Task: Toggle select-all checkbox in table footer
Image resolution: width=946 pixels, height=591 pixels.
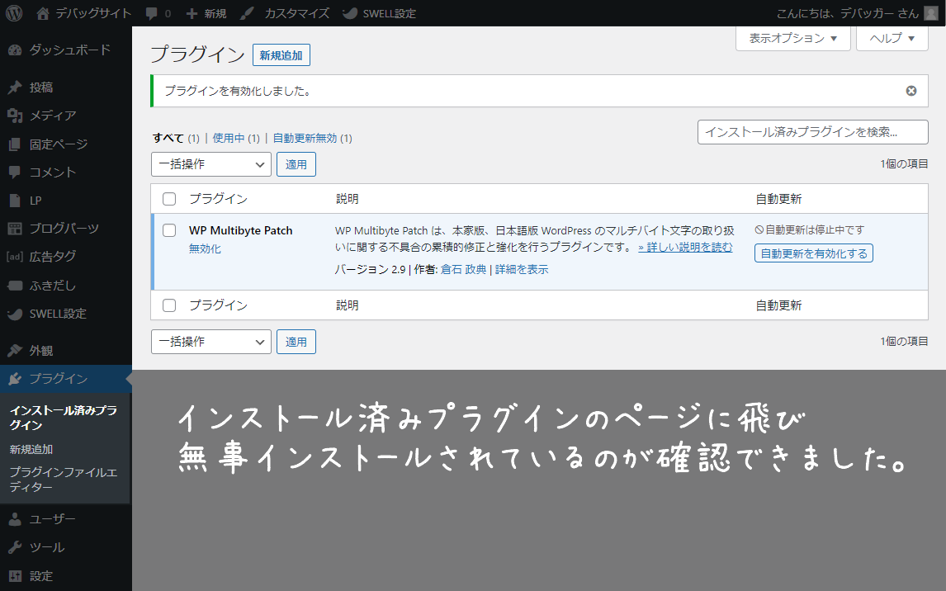Action: point(169,305)
